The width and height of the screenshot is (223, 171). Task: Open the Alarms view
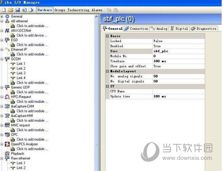97,10
